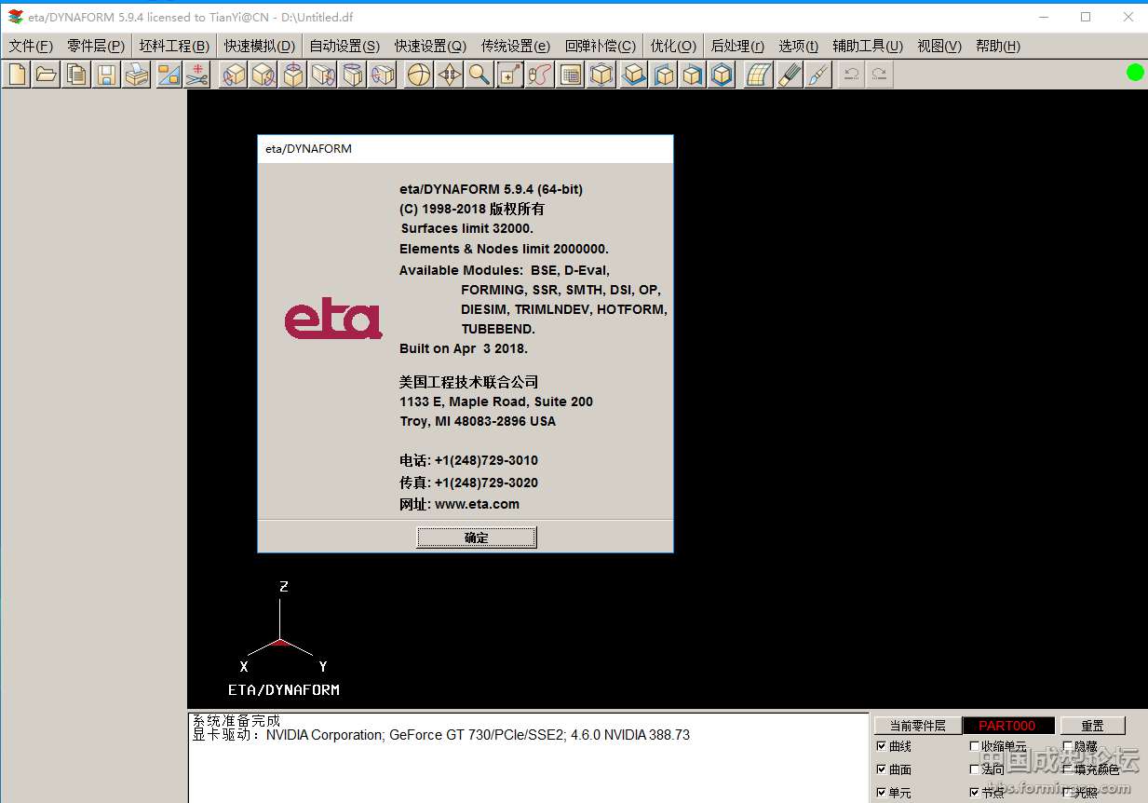
Task: Activate the pan four-arrow tool
Action: [450, 75]
